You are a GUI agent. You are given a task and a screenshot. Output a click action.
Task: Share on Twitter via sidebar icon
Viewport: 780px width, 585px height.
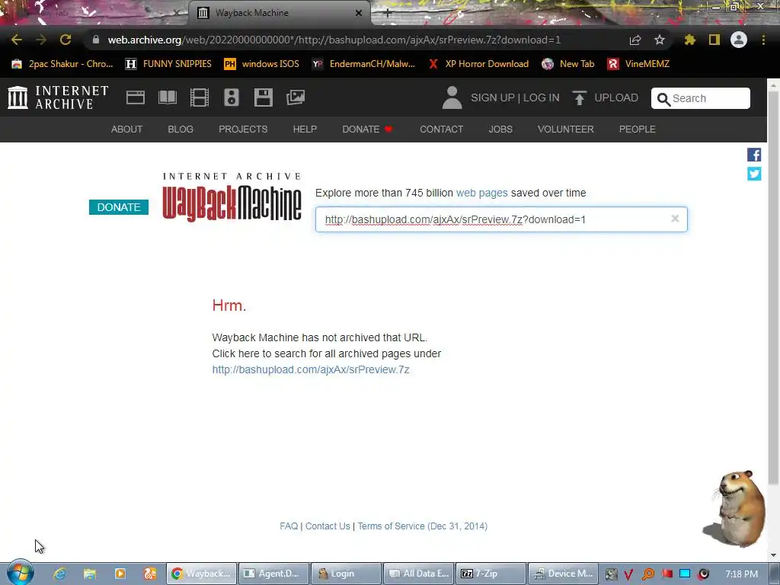pos(754,174)
